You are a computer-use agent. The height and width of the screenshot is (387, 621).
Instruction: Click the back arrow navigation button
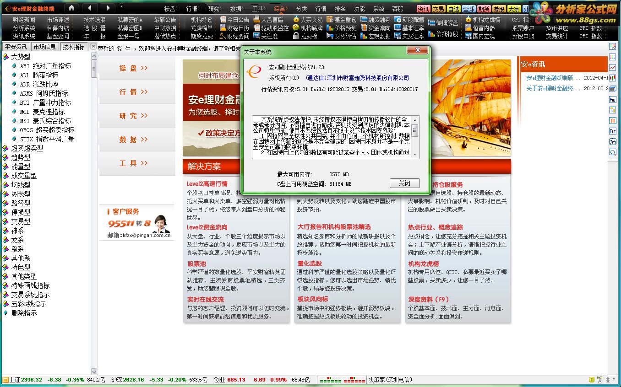90,8
